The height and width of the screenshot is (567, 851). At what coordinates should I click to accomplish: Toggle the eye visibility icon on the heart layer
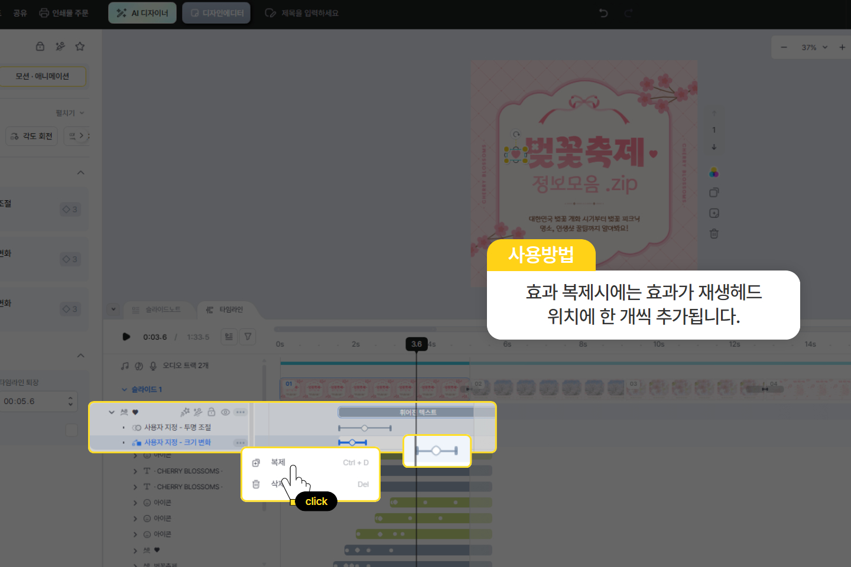(225, 412)
